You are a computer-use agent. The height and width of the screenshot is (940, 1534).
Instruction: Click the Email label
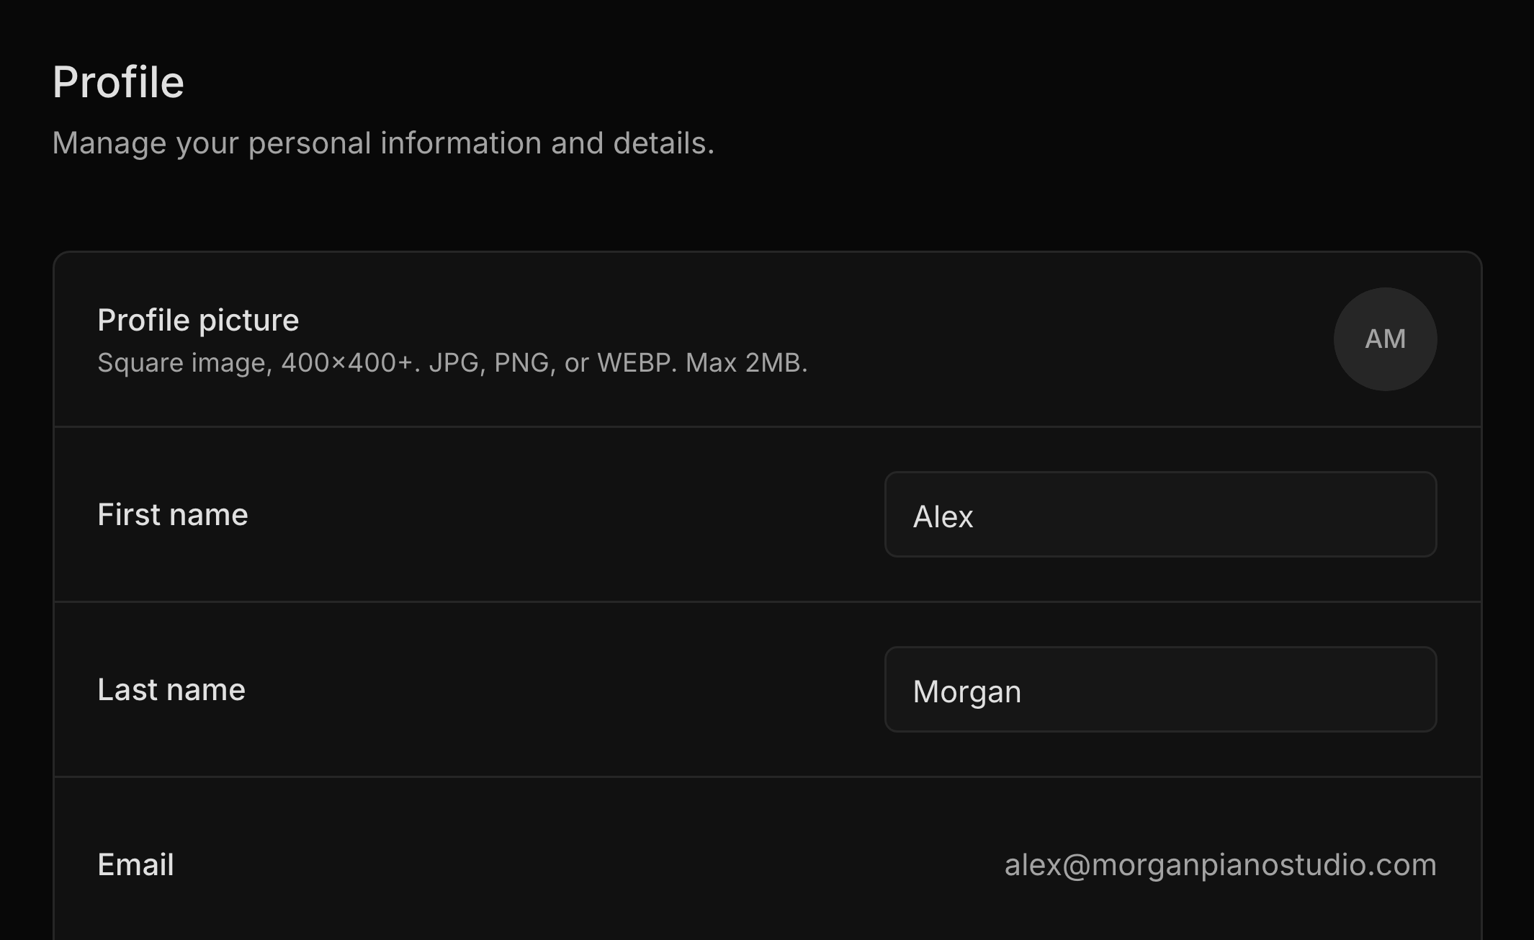[x=135, y=864]
